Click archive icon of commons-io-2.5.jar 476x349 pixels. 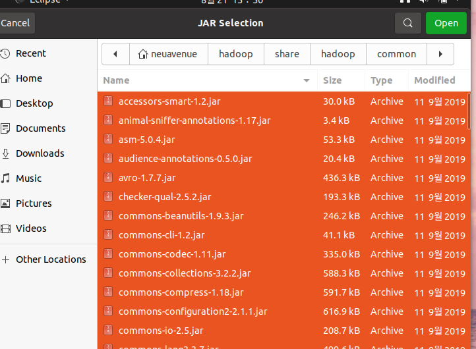point(108,330)
